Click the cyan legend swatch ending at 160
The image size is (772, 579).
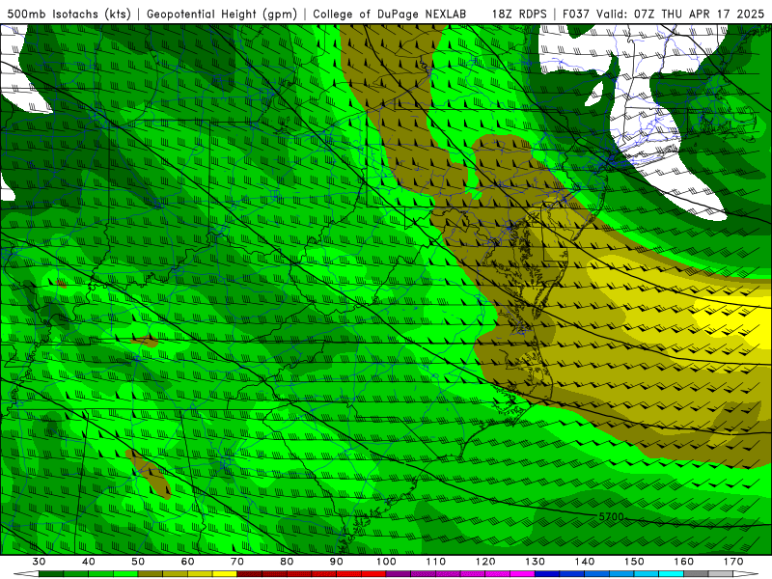[x=671, y=574]
